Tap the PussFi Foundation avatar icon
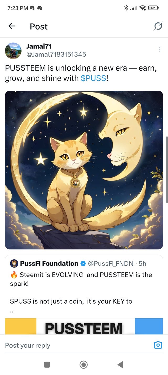This screenshot has width=168, height=375. coord(14,264)
